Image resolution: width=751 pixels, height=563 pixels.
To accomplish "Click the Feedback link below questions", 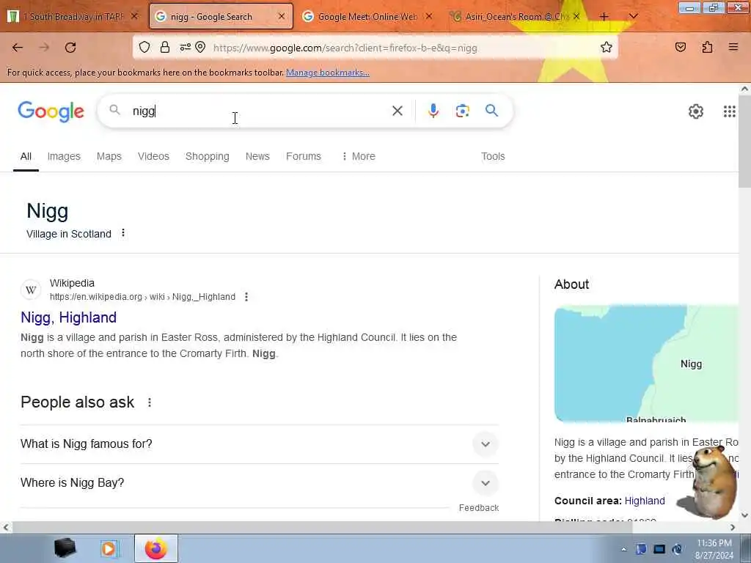I will click(x=478, y=507).
